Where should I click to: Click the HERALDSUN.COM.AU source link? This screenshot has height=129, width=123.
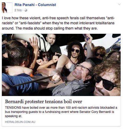[x=20, y=122]
